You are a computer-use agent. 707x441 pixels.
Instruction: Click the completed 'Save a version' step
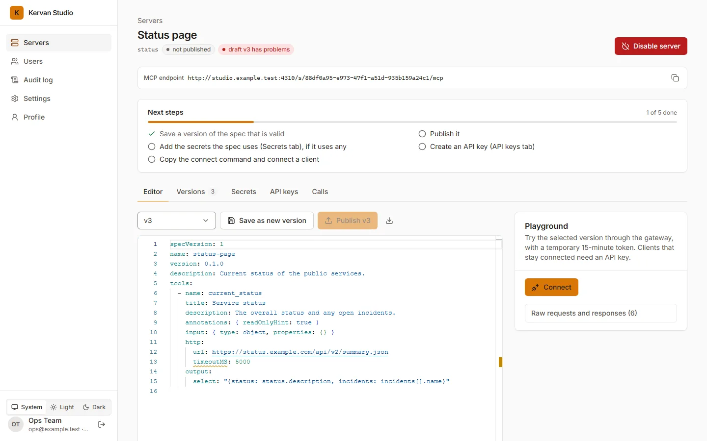pos(216,134)
